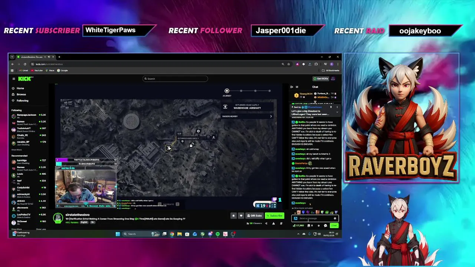Click the Kick Search box
475x267 pixels.
pyautogui.click(x=175, y=79)
